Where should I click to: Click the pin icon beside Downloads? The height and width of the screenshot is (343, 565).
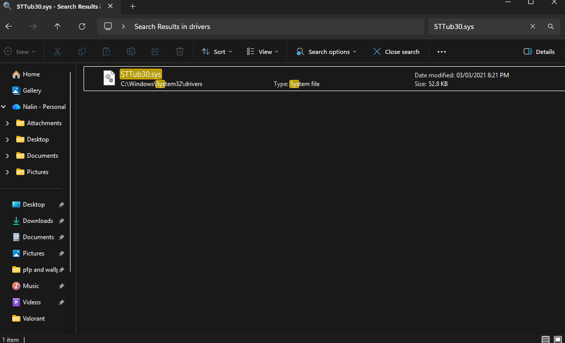coord(61,221)
